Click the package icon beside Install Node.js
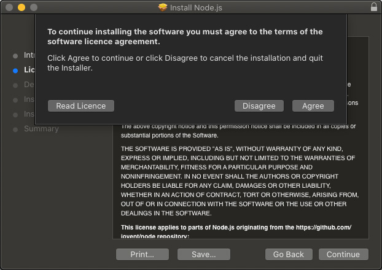This screenshot has height=270, width=382. tap(162, 7)
